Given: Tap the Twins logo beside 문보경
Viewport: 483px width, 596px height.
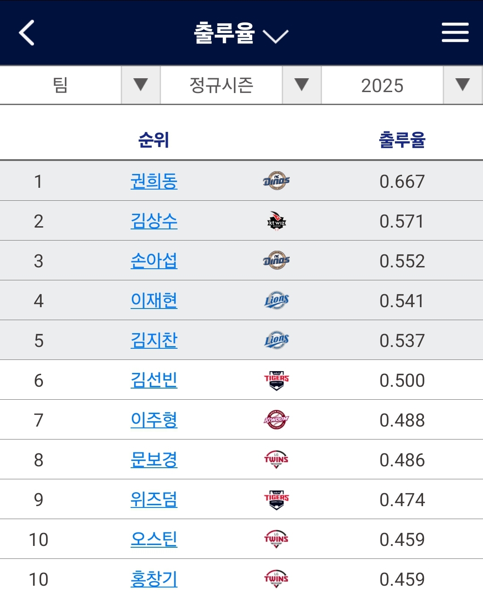Looking at the screenshot, I should [276, 460].
